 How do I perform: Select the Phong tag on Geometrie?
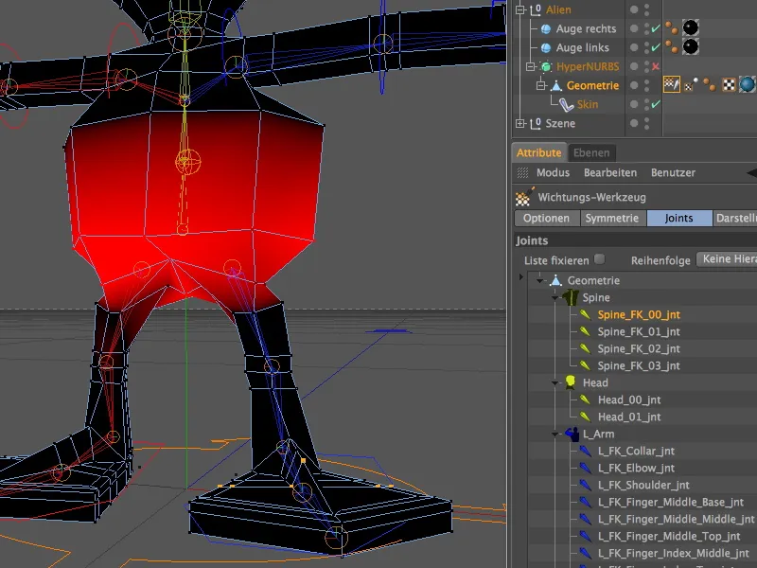tap(709, 84)
